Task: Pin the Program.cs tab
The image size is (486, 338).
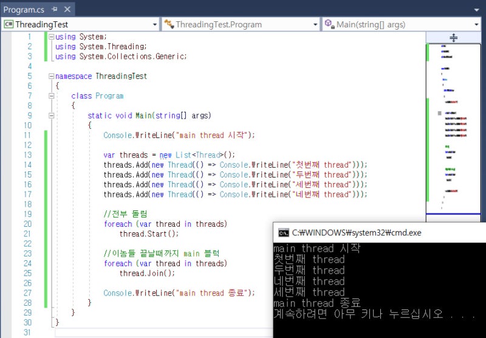Action: tap(55, 10)
